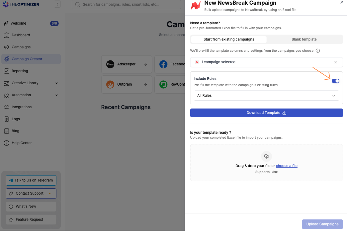Switch to the Blank template tab
This screenshot has width=347, height=231.
coord(304,39)
